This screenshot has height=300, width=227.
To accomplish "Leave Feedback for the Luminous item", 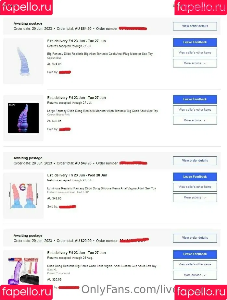I will (x=195, y=177).
